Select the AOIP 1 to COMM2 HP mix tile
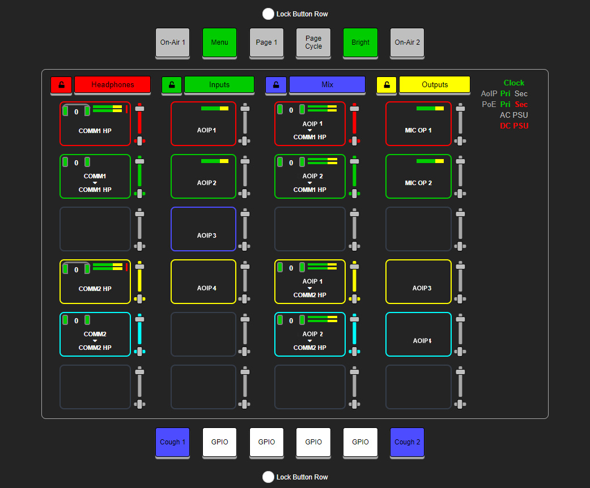Image resolution: width=590 pixels, height=488 pixels. 309,281
